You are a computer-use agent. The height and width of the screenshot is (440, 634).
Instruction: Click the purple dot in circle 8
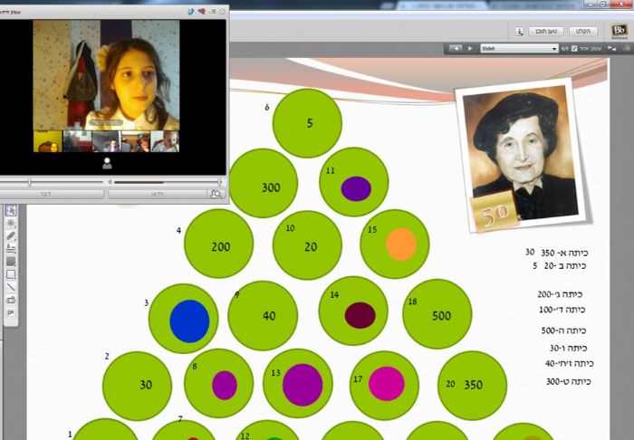[x=225, y=386]
